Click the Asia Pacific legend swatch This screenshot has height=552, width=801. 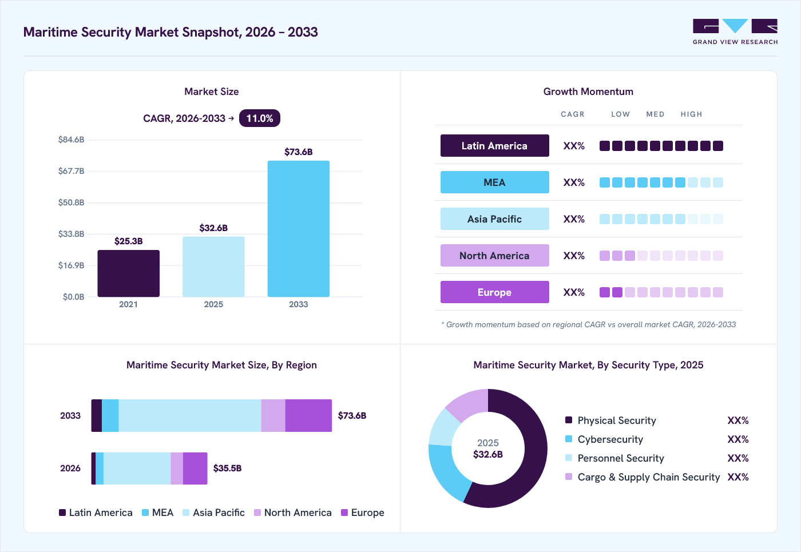tap(186, 513)
